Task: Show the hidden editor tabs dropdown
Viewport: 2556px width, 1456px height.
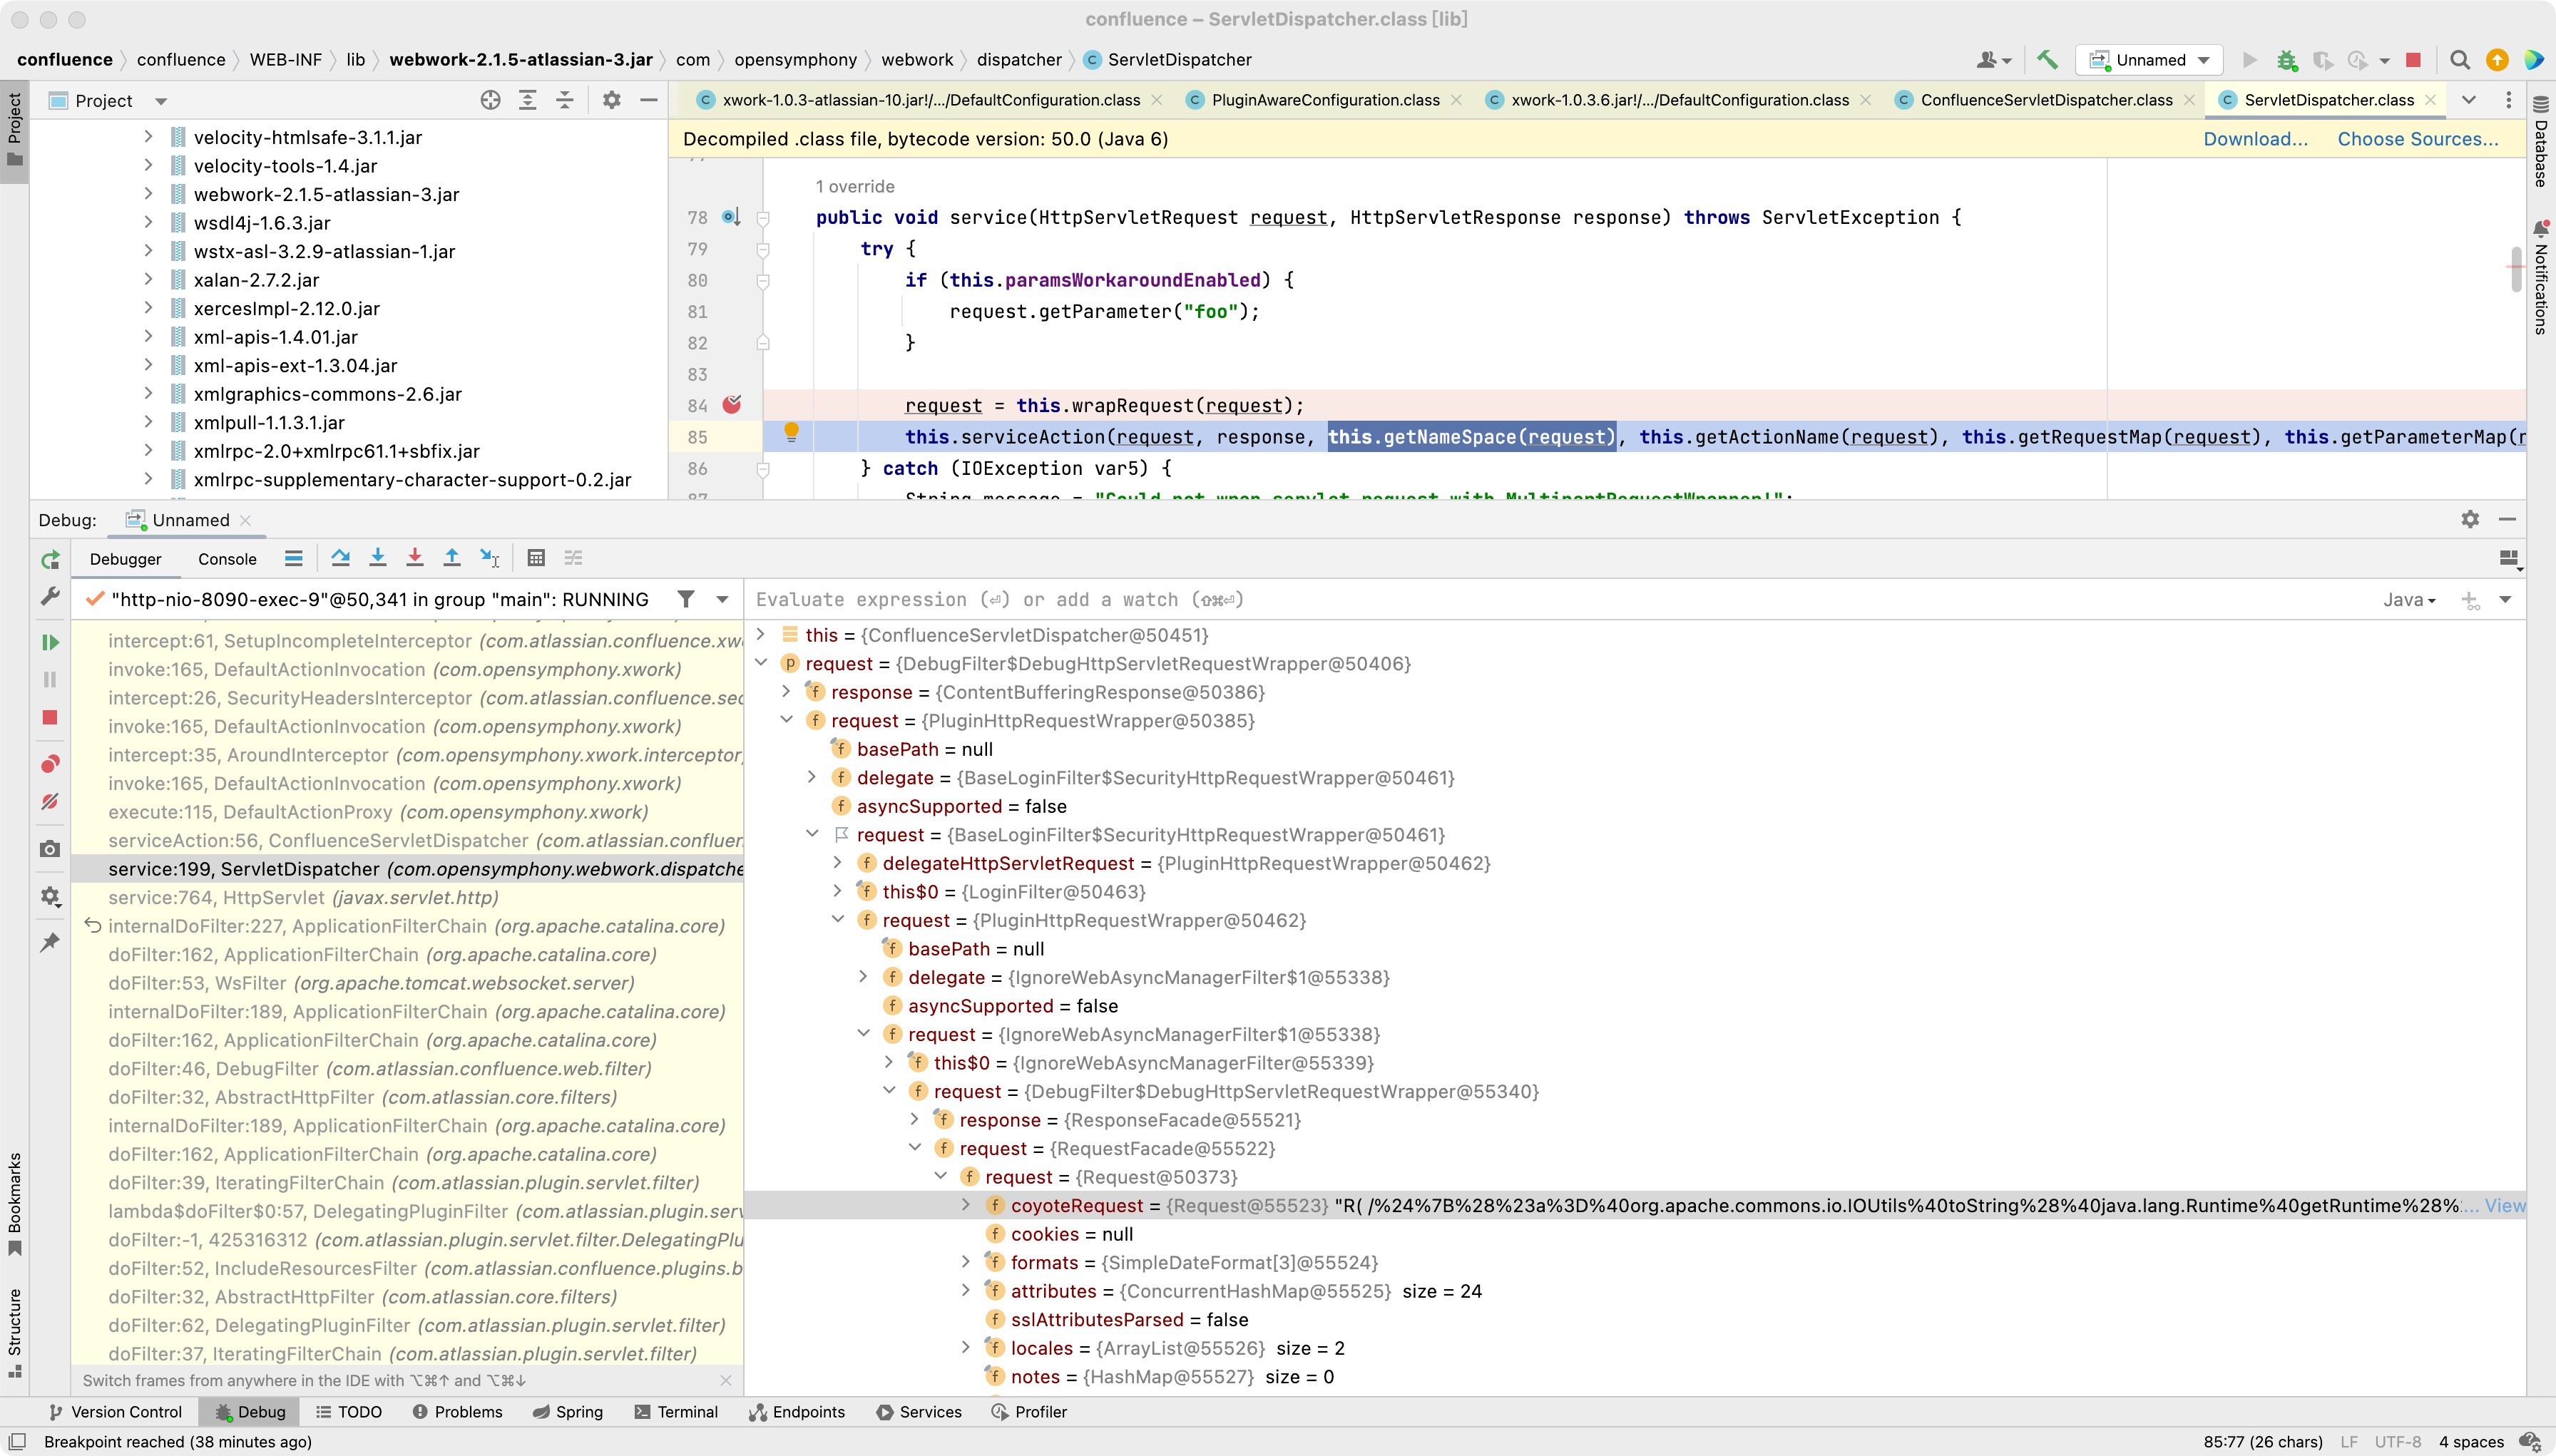Action: click(x=2468, y=100)
